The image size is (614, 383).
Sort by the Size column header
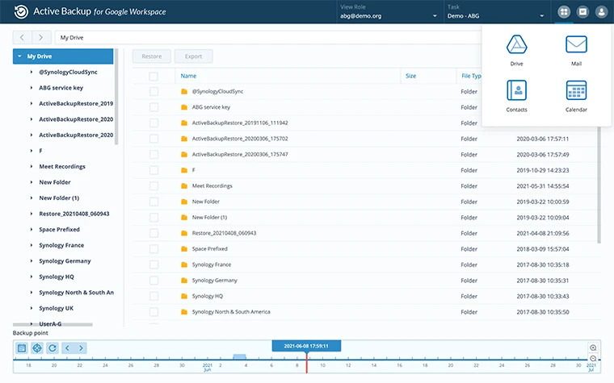(x=410, y=76)
